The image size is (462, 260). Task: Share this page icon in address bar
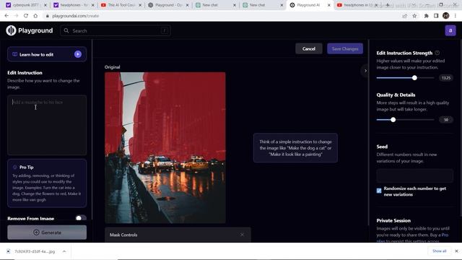point(404,16)
